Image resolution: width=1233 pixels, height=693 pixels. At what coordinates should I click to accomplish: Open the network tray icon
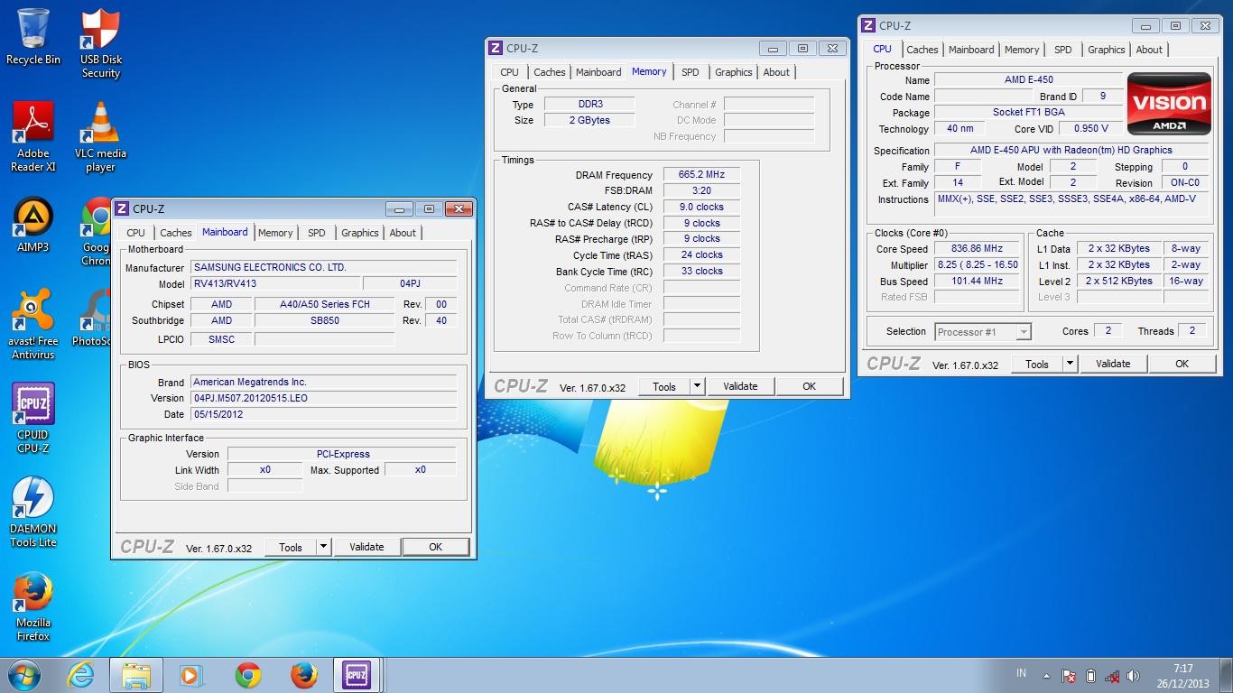[1113, 675]
